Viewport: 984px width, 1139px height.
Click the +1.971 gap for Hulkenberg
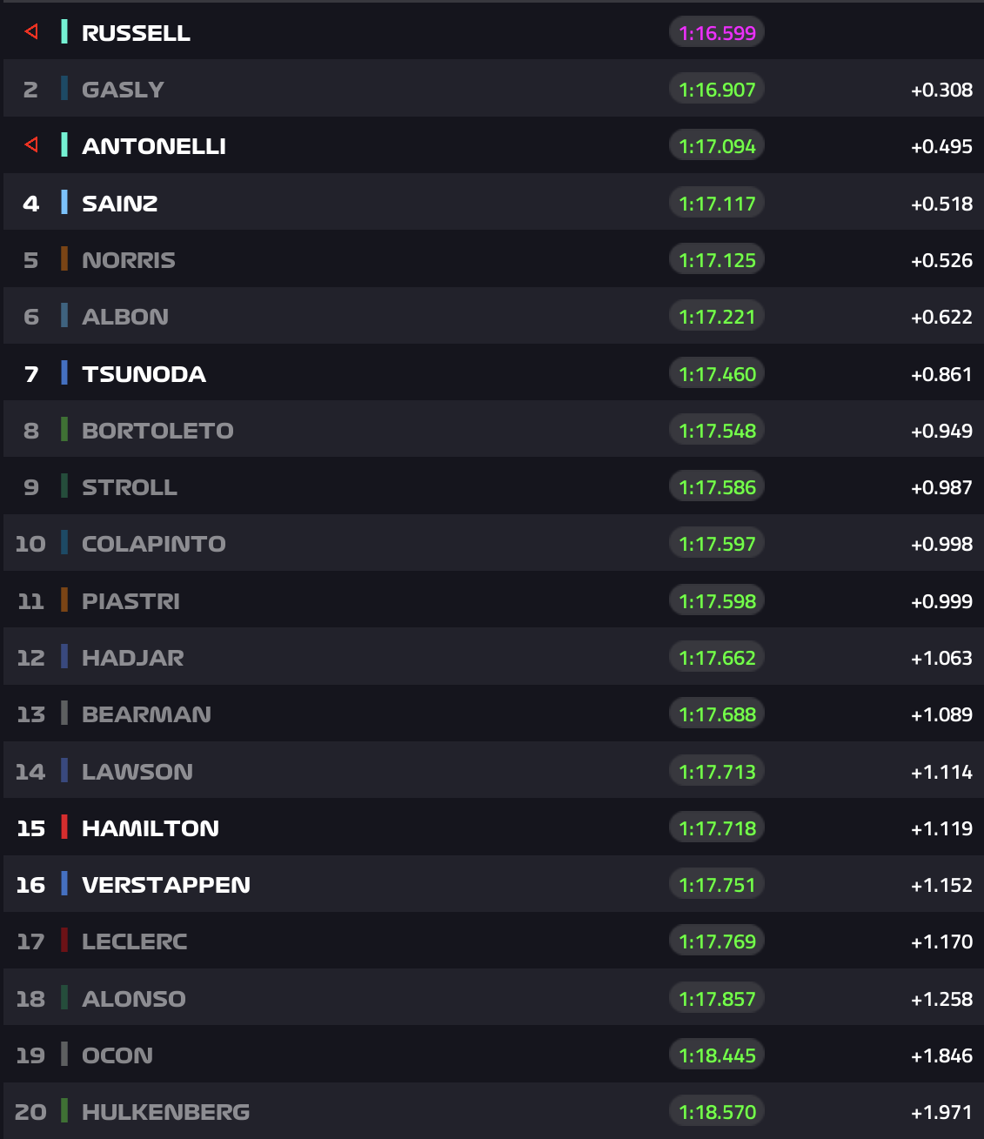click(x=941, y=1112)
